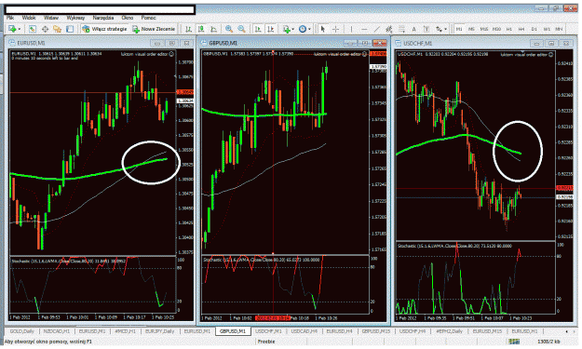Screen dimensions: 582x349
Task: Open the Okno menu
Action: pos(128,18)
